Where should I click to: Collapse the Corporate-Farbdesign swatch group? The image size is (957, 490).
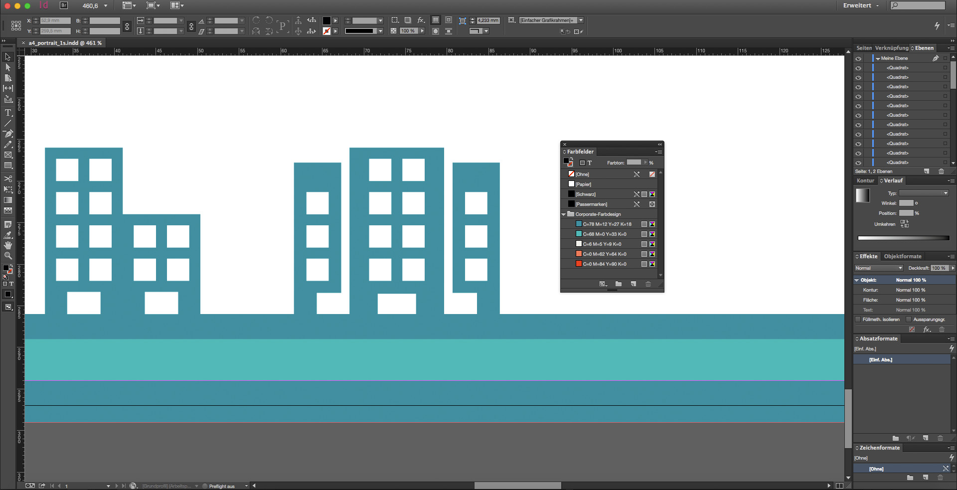coord(564,214)
